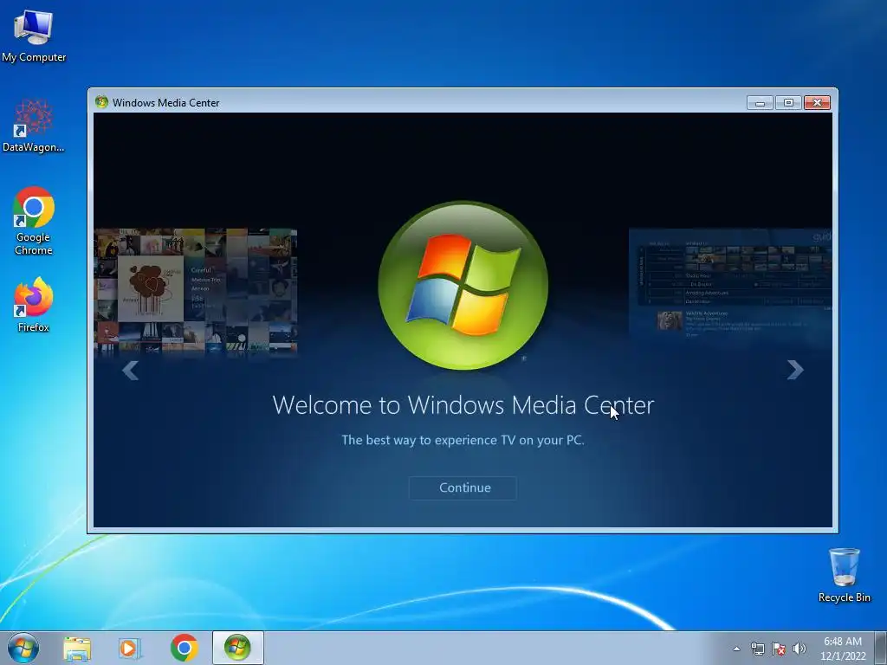This screenshot has height=665, width=887.
Task: Click the Media Center title bar icon
Action: coord(102,102)
